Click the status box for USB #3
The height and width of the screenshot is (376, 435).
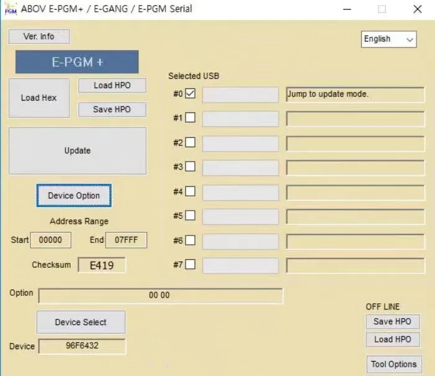pos(355,168)
